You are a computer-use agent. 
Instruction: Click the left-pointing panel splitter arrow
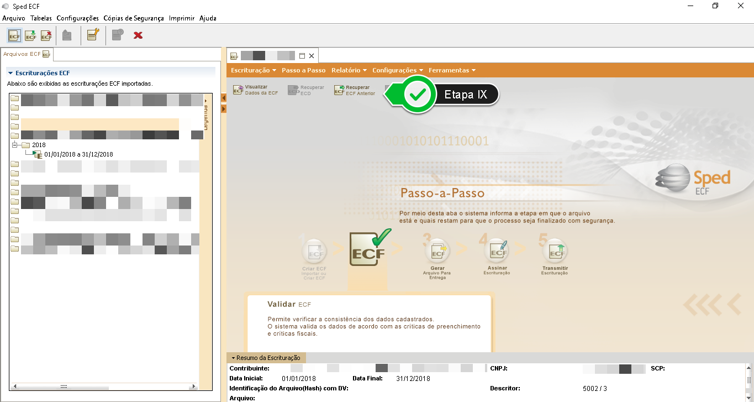click(224, 98)
